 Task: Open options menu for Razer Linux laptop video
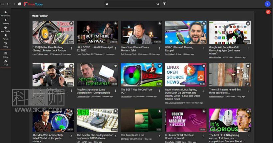(204, 91)
